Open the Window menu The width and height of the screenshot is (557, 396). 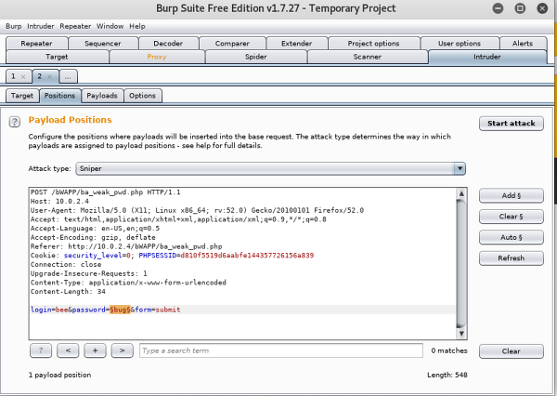pyautogui.click(x=110, y=26)
